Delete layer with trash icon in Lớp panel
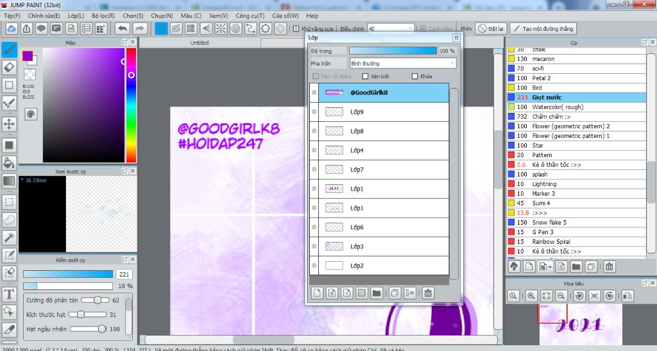This screenshot has width=657, height=351. coord(428,293)
